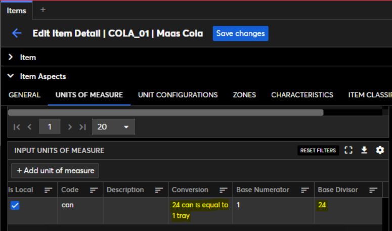The image size is (392, 231).
Task: Click the Base Numerator column header
Action: [x=263, y=190]
